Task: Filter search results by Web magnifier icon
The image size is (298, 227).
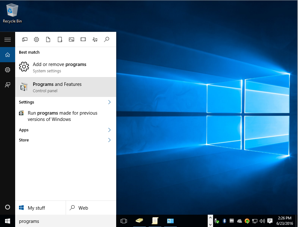Action: [x=107, y=39]
